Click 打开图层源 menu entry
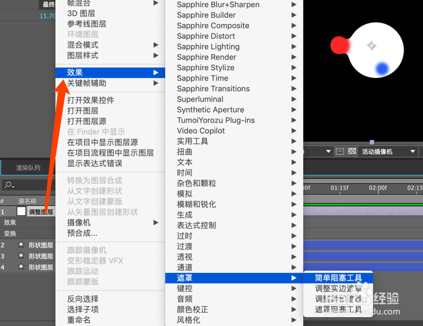The height and width of the screenshot is (326, 423). [x=110, y=121]
